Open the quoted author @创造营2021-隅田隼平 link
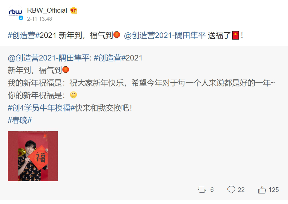This screenshot has height=204, width=288. coord(49,58)
